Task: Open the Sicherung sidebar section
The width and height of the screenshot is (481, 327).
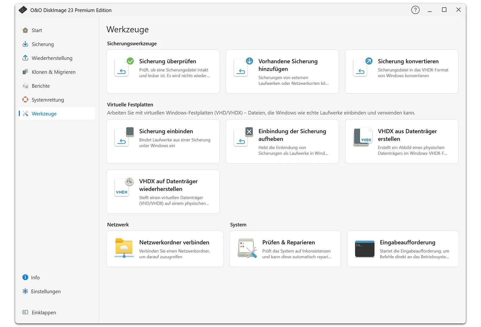Action: (x=43, y=44)
